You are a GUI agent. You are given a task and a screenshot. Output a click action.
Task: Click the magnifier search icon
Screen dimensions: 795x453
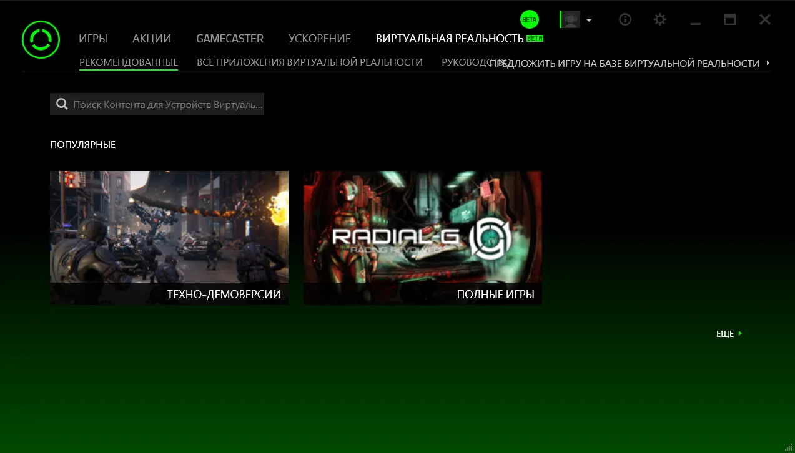pyautogui.click(x=62, y=104)
